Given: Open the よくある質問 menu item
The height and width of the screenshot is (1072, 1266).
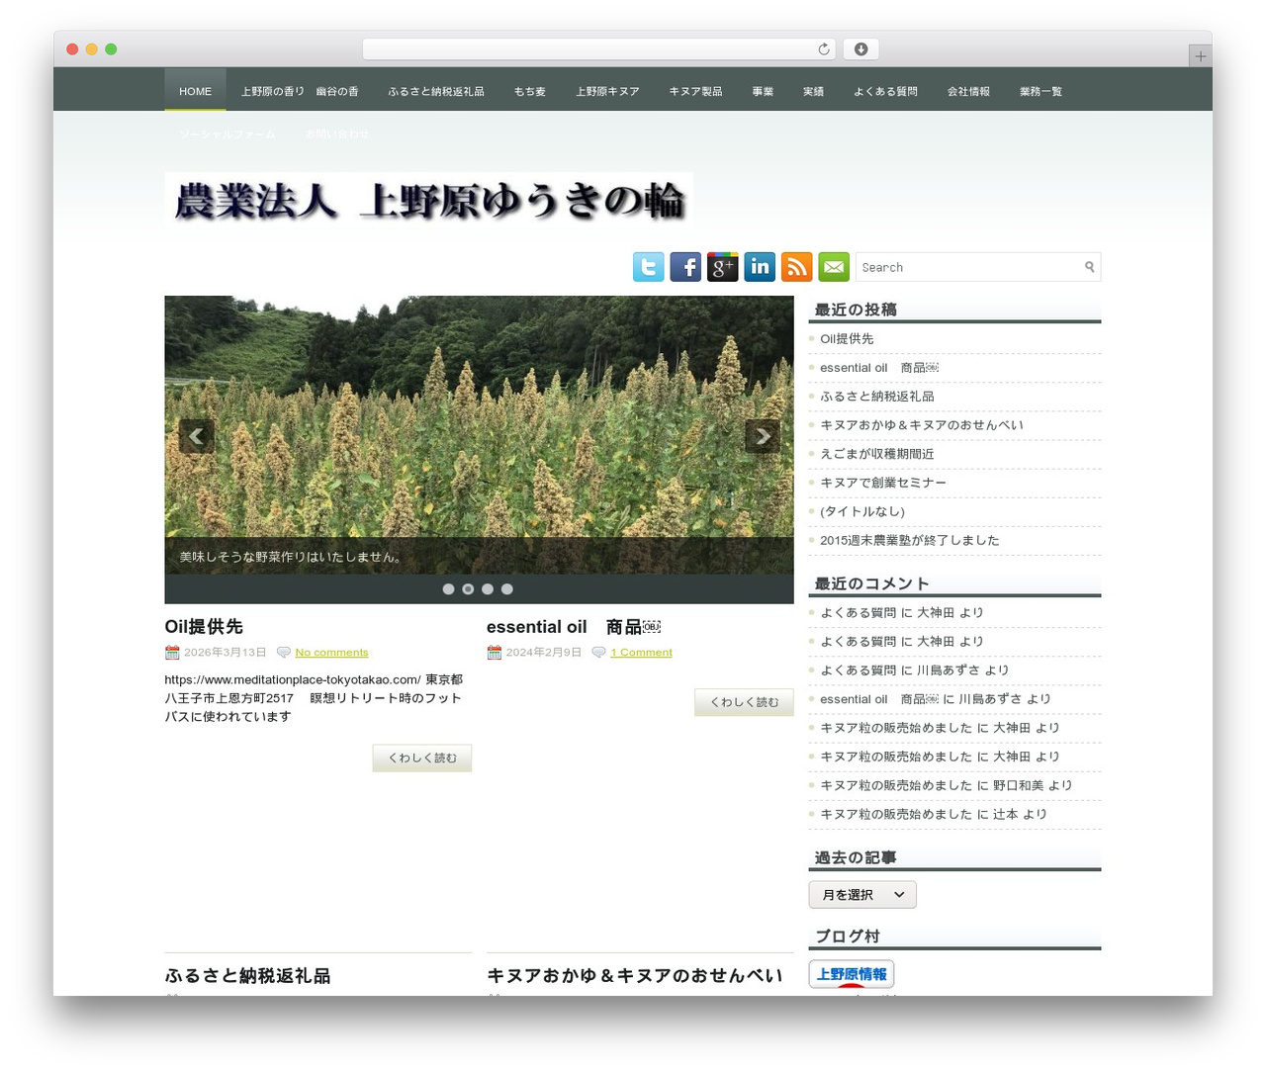Looking at the screenshot, I should click(x=886, y=91).
